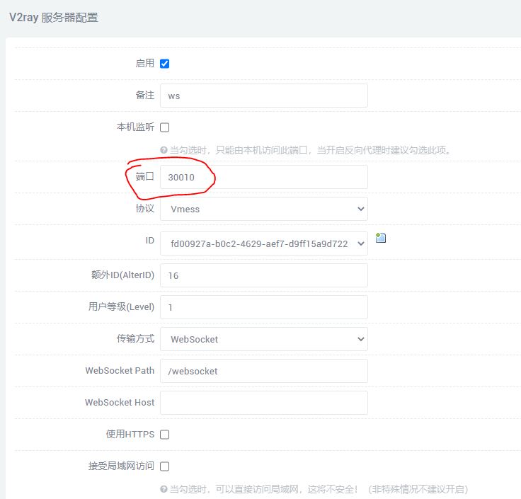Viewport: 521px width, 499px height.
Task: Click the help icon beside the 接受局域网访问 hint text
Action: point(164,489)
